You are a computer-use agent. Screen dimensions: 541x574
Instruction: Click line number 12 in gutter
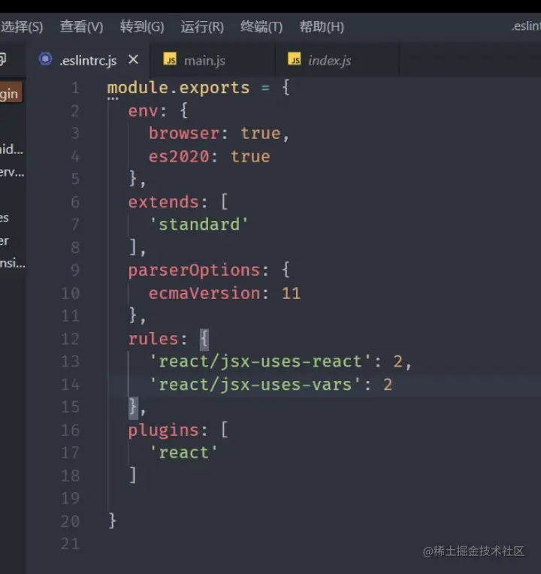[x=71, y=339]
